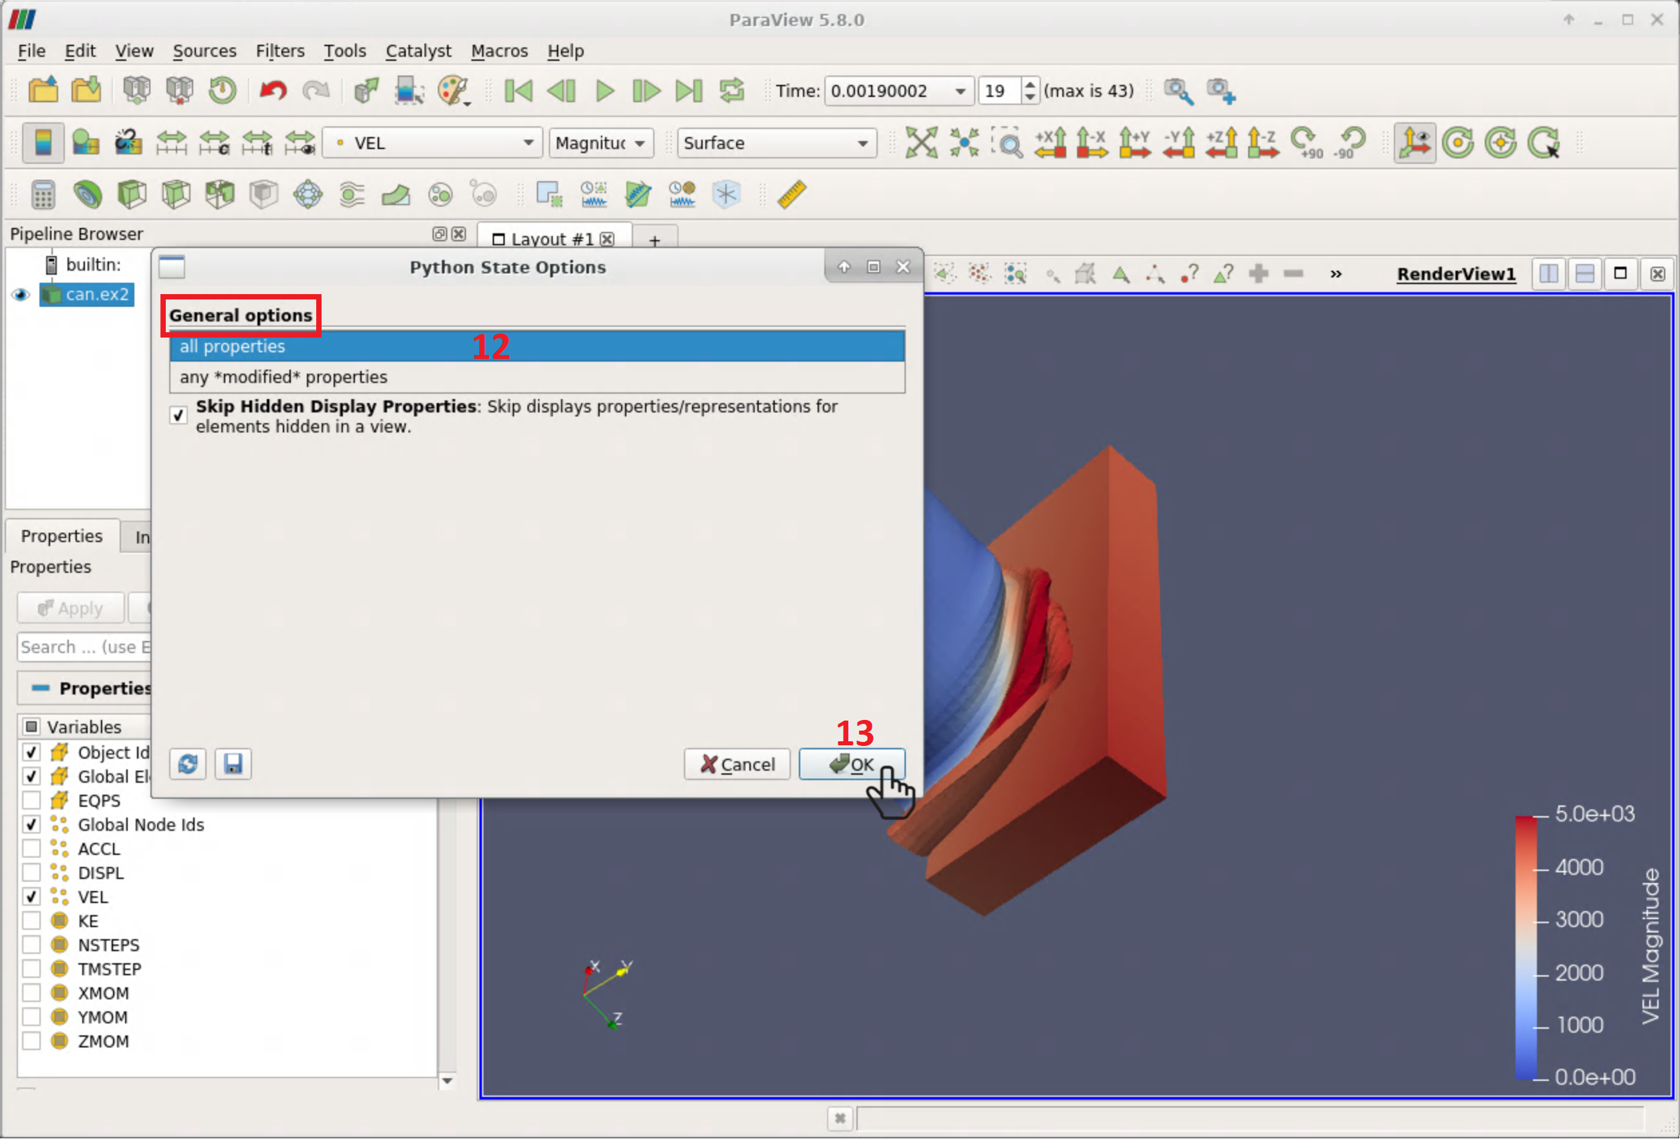Apply Stream Tracer filter icon
Viewport: 1680px width, 1139px height.
pyautogui.click(x=352, y=195)
